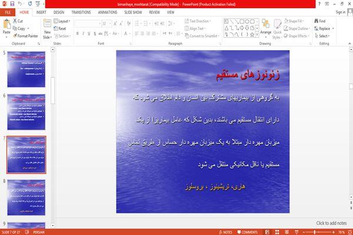Screen dimensions: 353x235
Task: Switch to the DESIGN tab
Action: tap(59, 12)
